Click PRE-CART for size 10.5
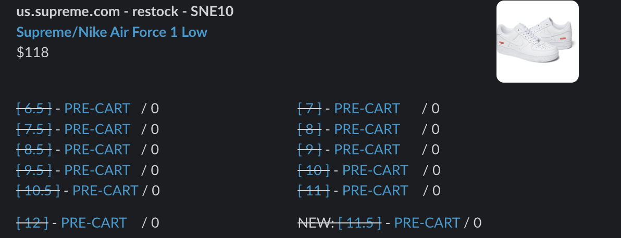The width and height of the screenshot is (621, 238). coord(105,191)
